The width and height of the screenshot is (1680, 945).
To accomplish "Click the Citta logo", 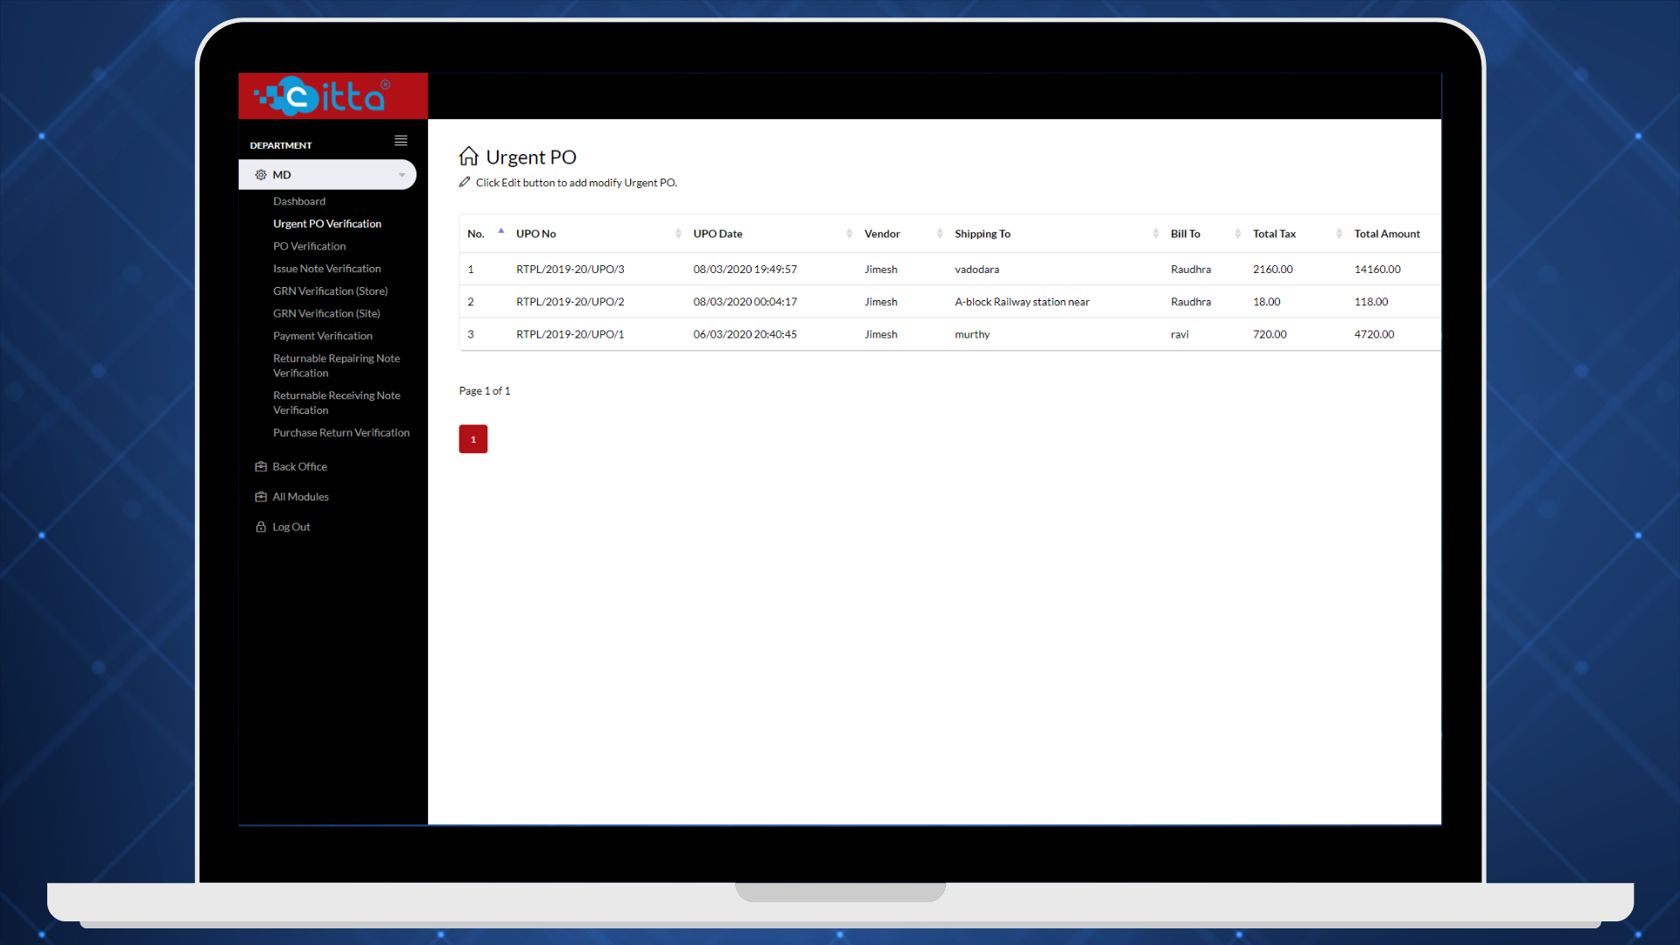I will 322,96.
